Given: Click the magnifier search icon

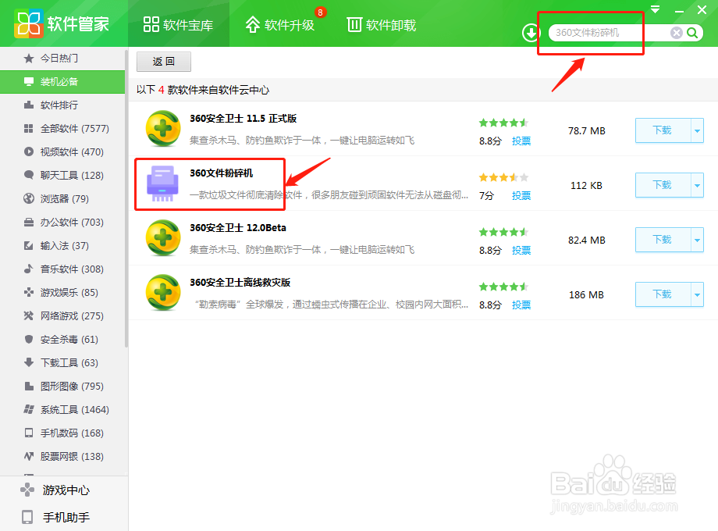Looking at the screenshot, I should pyautogui.click(x=692, y=33).
